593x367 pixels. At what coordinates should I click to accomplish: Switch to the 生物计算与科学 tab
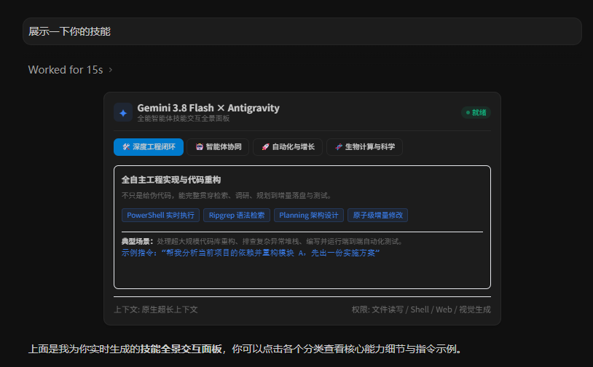(364, 147)
